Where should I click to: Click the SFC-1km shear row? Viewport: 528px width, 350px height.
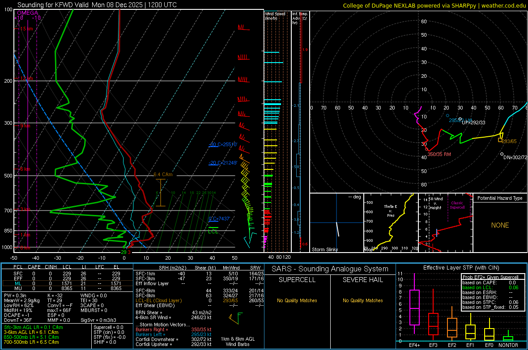tap(200, 274)
